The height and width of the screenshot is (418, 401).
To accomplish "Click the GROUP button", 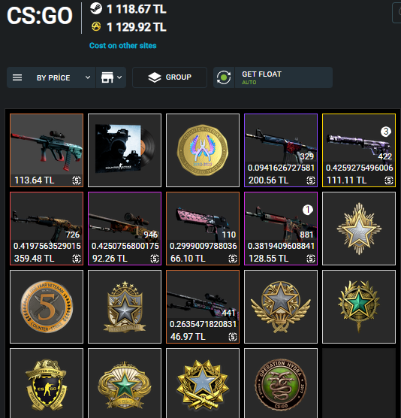I will [x=170, y=77].
